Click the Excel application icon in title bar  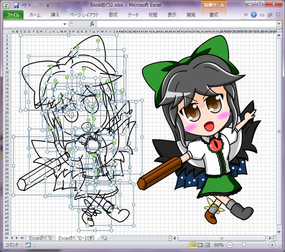[x=6, y=5]
